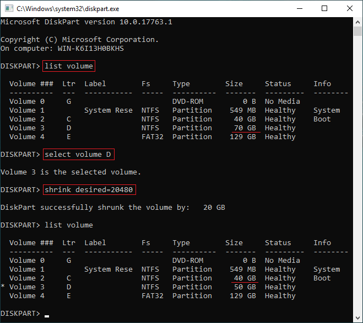Viewport: 363px width, 323px height.
Task: Click the asterisk beside Volume 3
Action: pyautogui.click(x=3, y=287)
